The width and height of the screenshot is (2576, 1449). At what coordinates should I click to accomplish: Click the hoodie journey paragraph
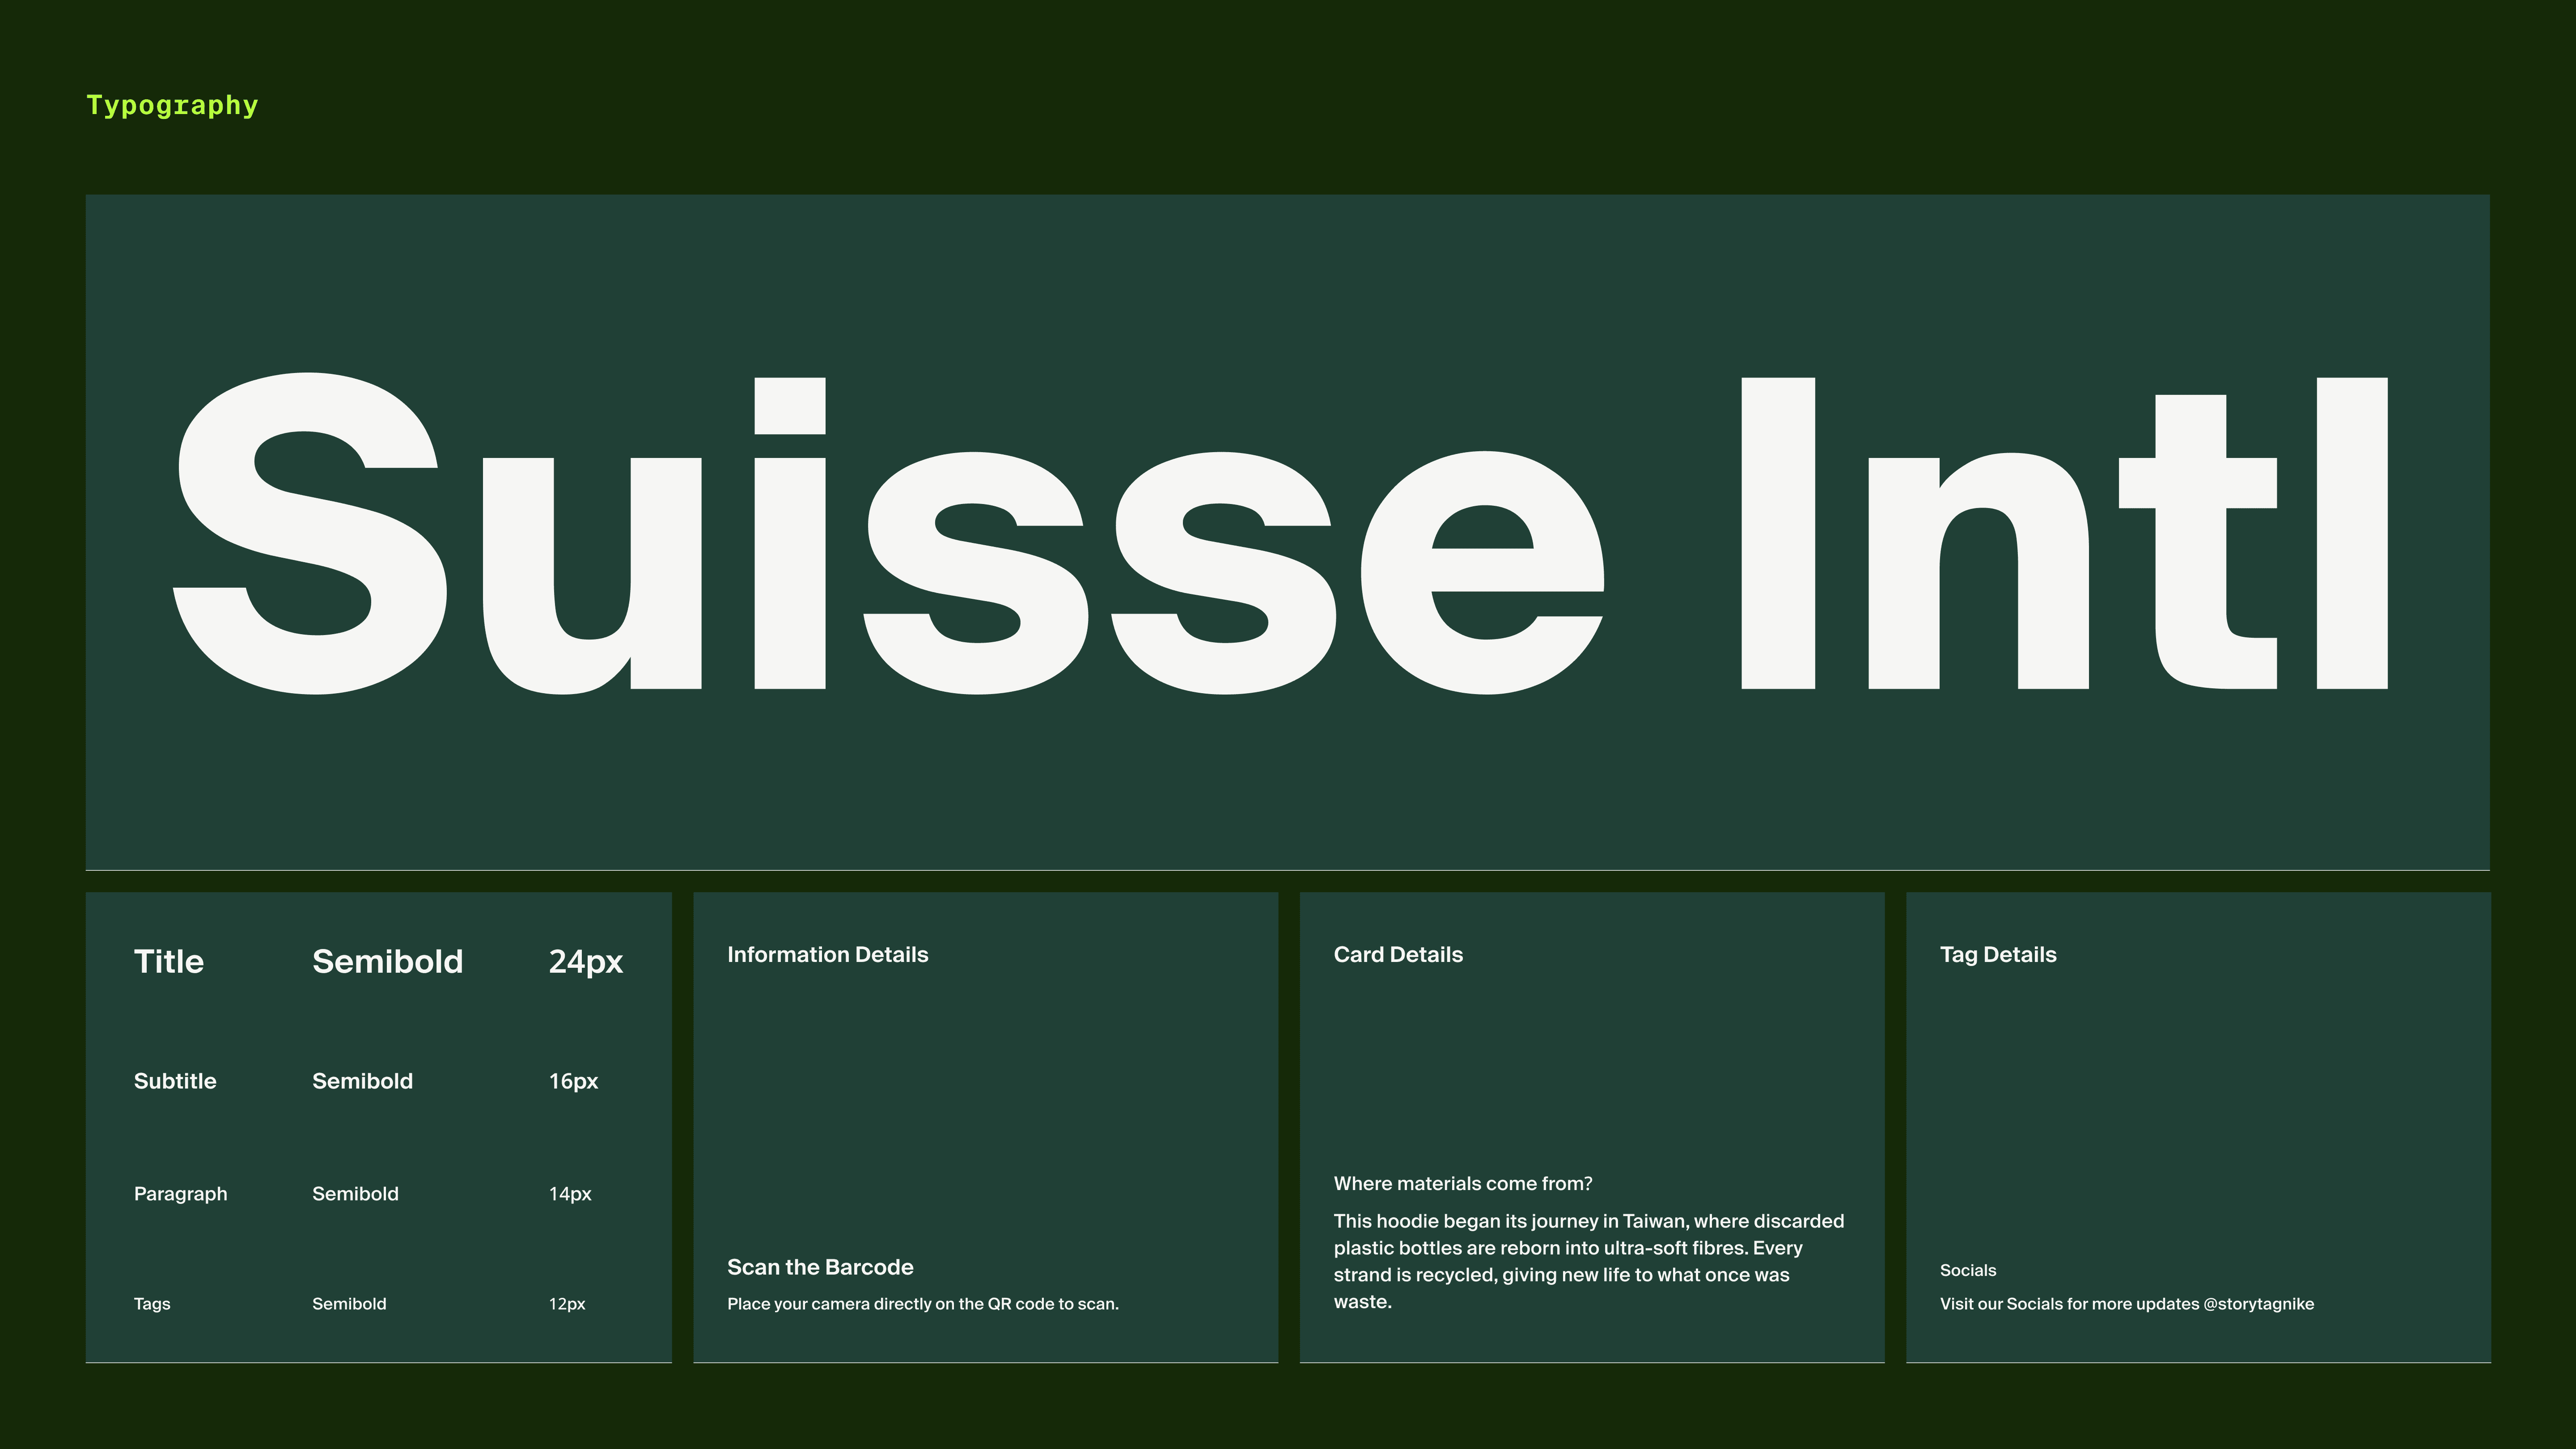(1589, 1261)
